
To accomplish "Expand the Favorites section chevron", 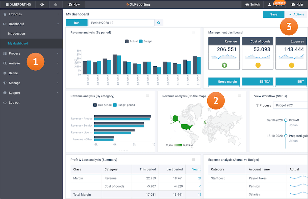I will [x=58, y=14].
